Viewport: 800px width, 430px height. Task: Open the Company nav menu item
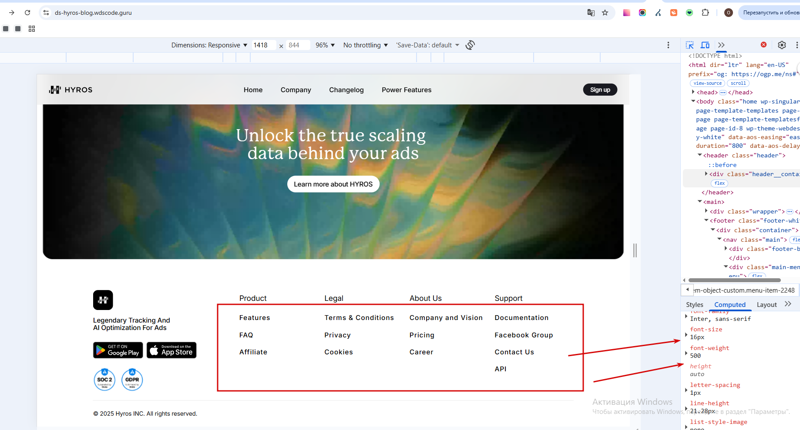[x=296, y=90]
